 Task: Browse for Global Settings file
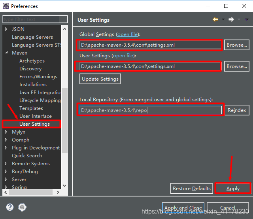point(237,45)
